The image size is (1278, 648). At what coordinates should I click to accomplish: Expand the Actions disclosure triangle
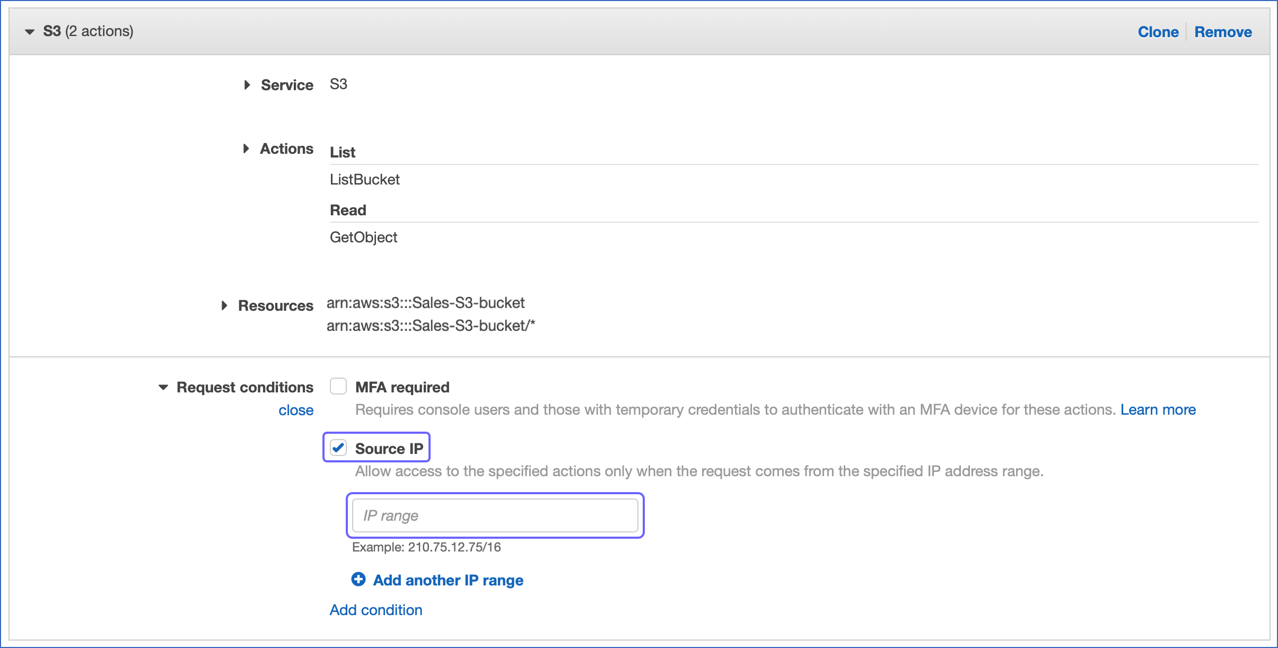[x=247, y=148]
